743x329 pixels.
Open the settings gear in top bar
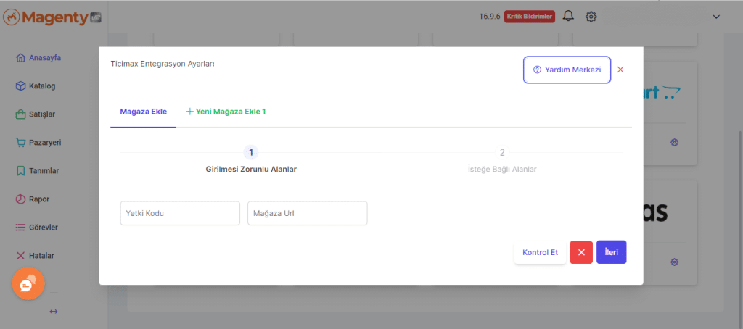tap(591, 17)
